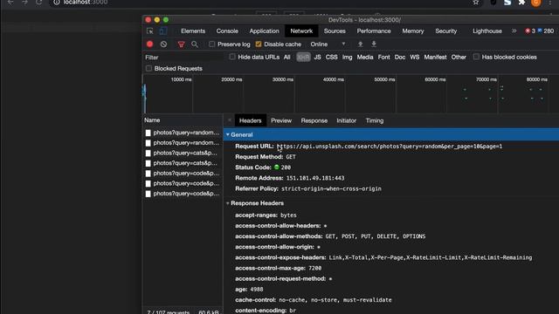Filter requests by Doc

click(400, 57)
